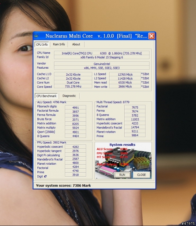Click the Cache L2 value field
Image resolution: width=196 pixels, height=226 pixels.
[x=73, y=79]
